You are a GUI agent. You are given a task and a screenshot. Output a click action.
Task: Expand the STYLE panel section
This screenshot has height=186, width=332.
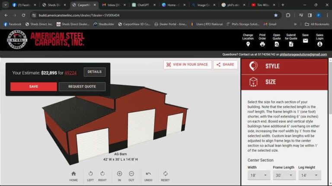pyautogui.click(x=284, y=66)
